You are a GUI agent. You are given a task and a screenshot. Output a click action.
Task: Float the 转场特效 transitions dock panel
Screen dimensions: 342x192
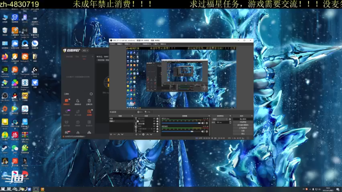point(230,116)
